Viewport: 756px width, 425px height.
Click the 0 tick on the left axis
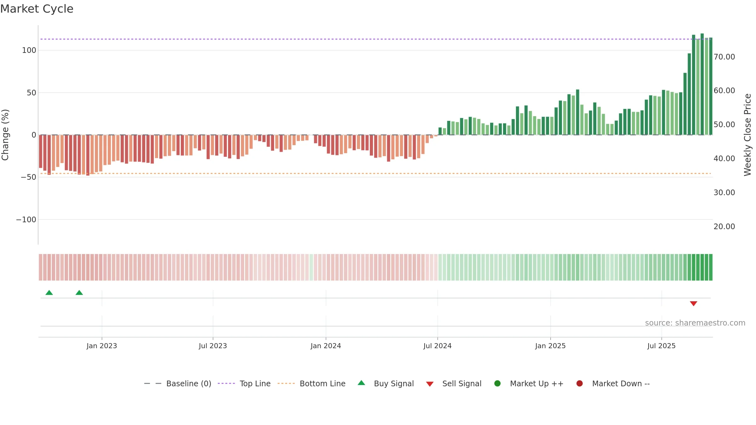pos(34,135)
